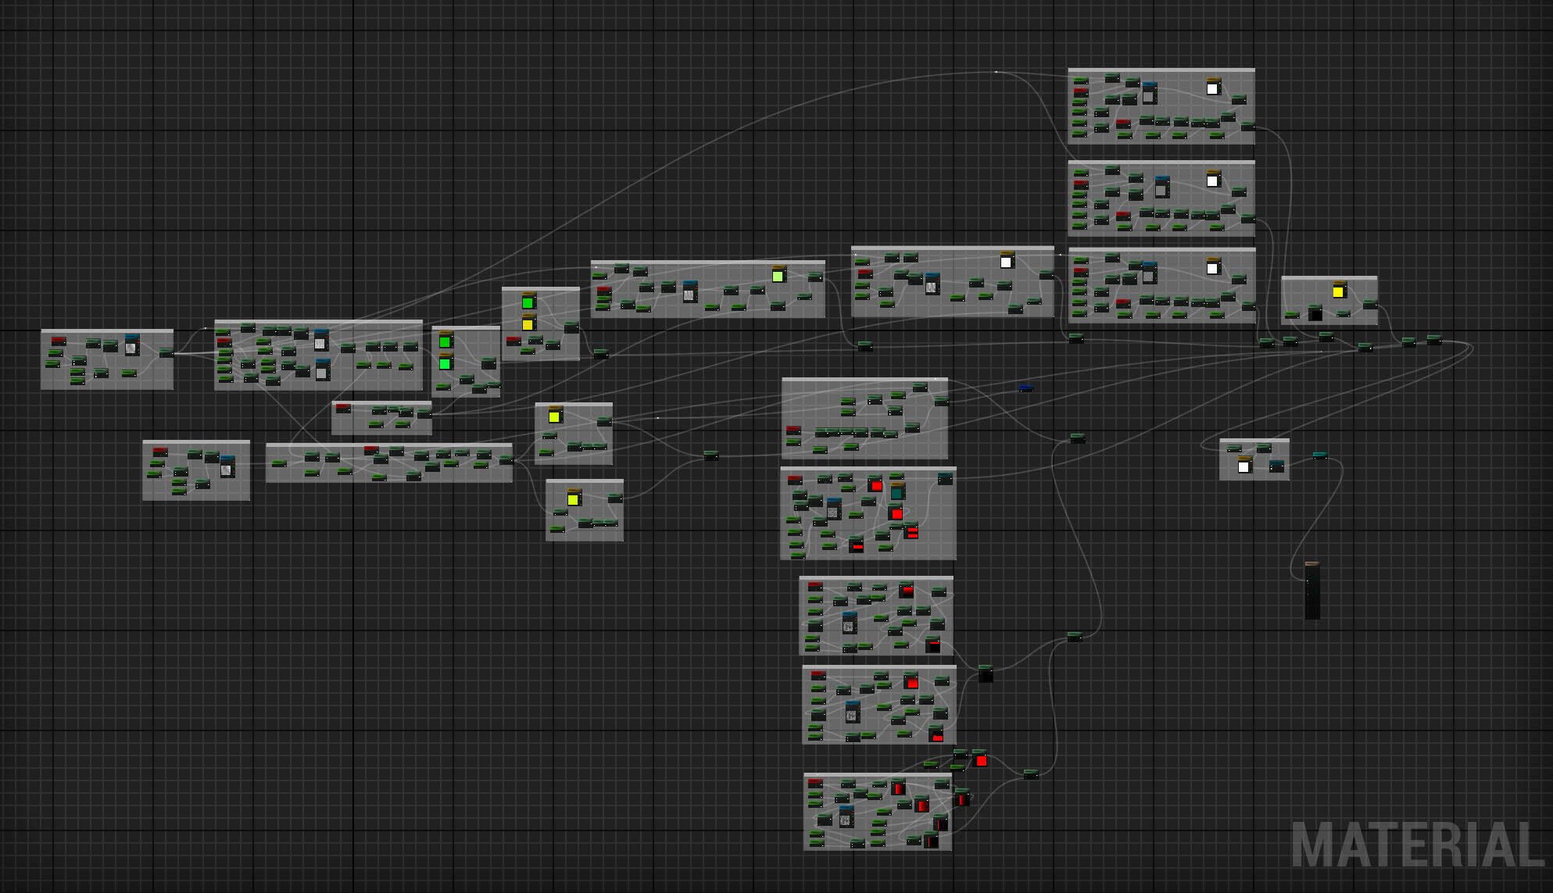Select the light green color constant node
The height and width of the screenshot is (893, 1553).
(x=778, y=275)
